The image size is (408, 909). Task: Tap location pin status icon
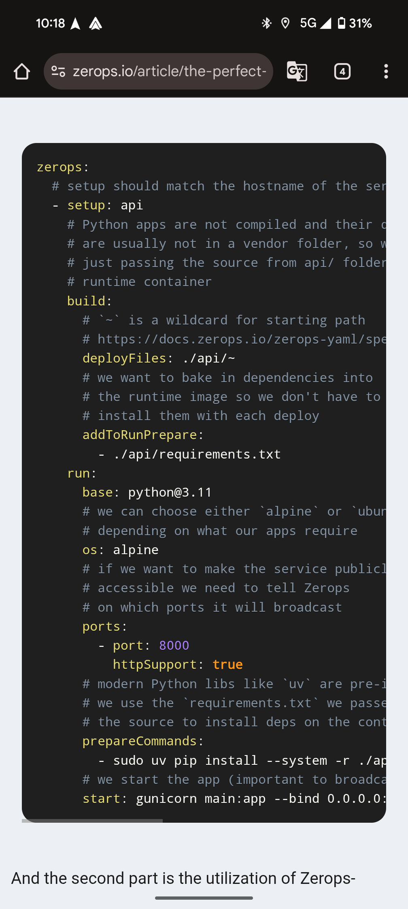point(285,23)
